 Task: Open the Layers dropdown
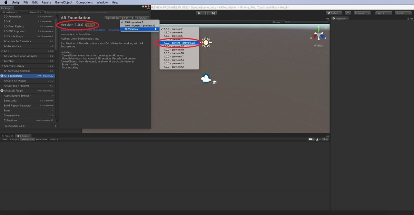[x=383, y=13]
